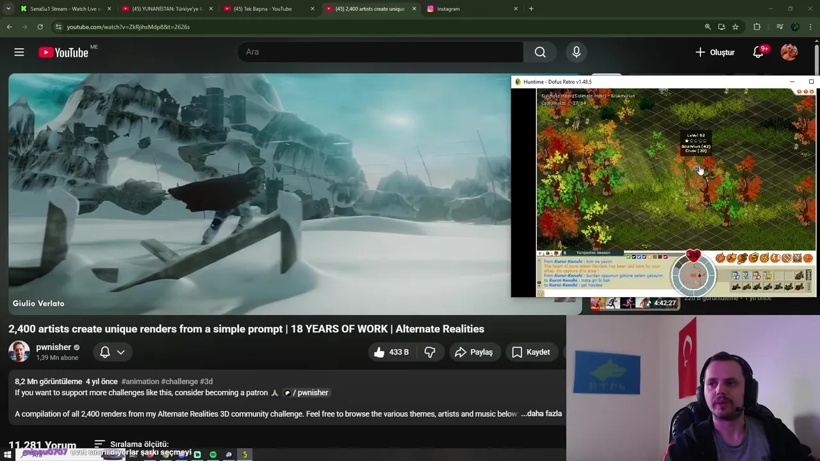Click the Dofus minimap compass circle
The width and height of the screenshot is (820, 461).
coord(694,275)
